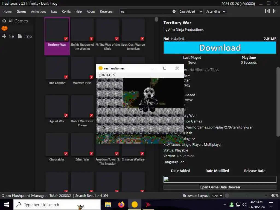Open the Config tab

click(66, 11)
